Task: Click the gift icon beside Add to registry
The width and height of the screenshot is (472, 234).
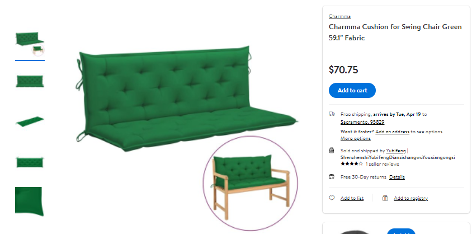Action: point(385,198)
